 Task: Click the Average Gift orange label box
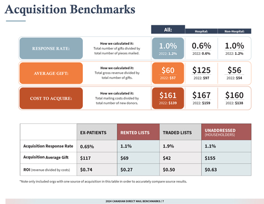coord(51,73)
